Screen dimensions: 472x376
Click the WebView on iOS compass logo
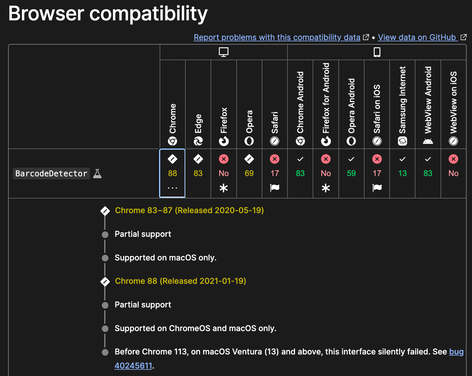tap(453, 141)
